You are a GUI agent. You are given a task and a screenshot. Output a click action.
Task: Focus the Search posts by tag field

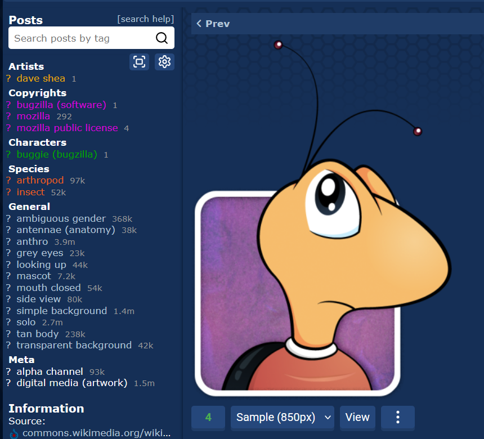(82, 38)
